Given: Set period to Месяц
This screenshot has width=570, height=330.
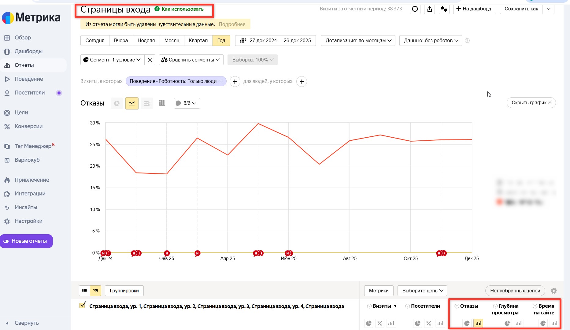Looking at the screenshot, I should (172, 40).
